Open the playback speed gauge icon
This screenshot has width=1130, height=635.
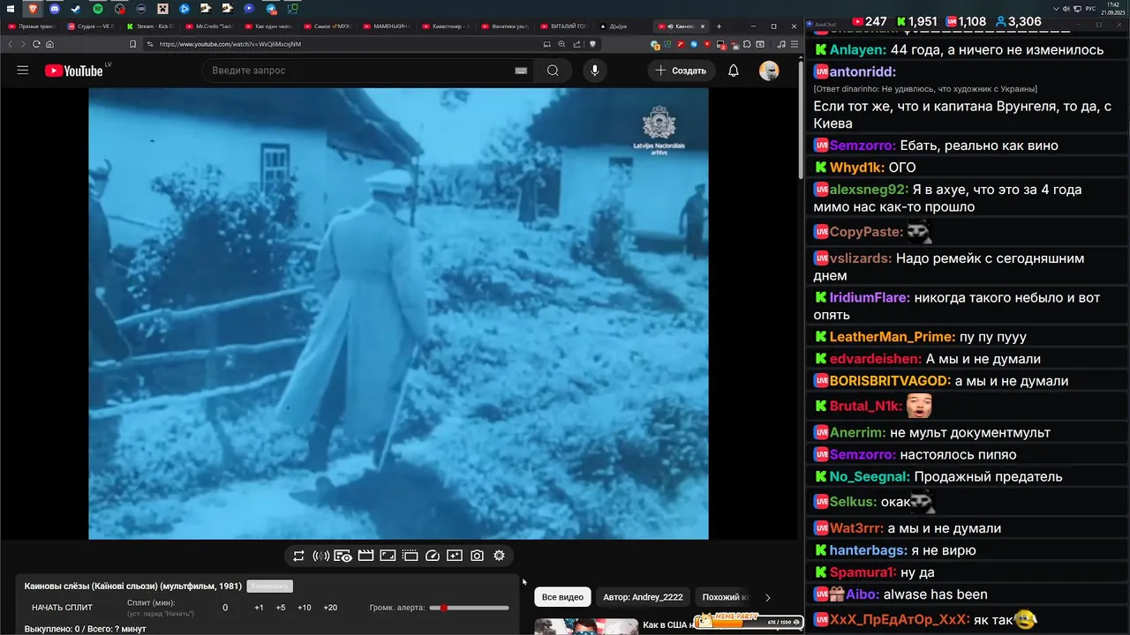[x=433, y=556]
